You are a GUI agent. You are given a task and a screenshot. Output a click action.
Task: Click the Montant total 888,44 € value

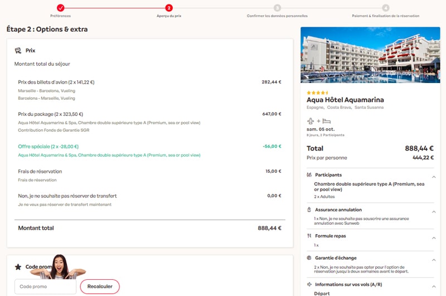269,228
